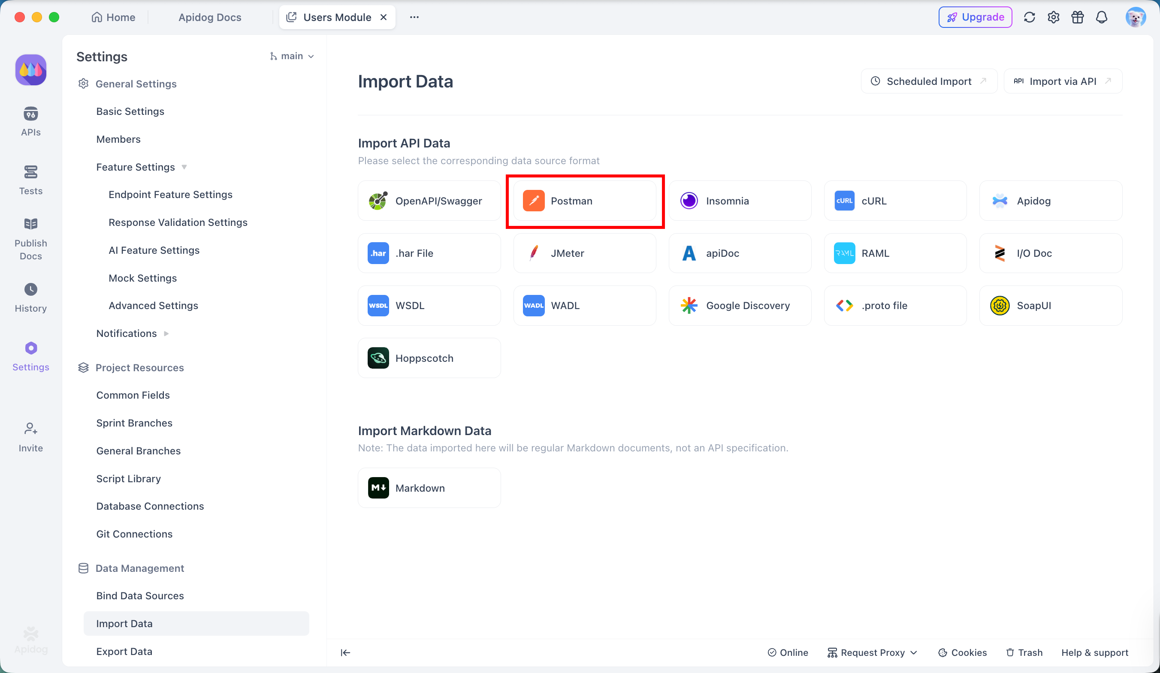The image size is (1160, 673).
Task: Select cURL import option
Action: (x=895, y=201)
